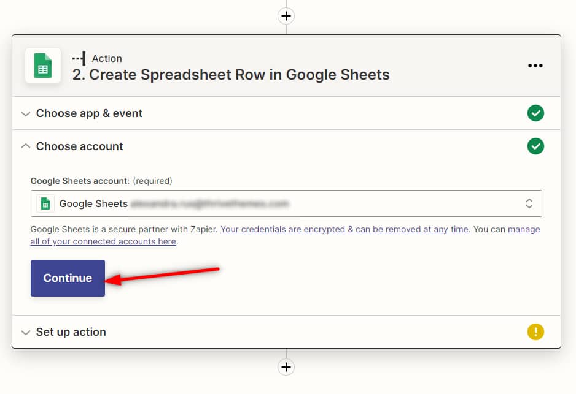Select the Set up action heading

coord(71,332)
